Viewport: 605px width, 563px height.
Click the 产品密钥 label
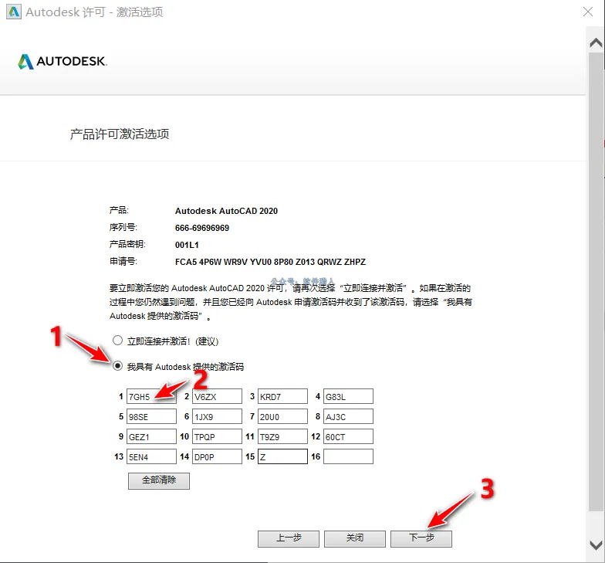tap(127, 244)
